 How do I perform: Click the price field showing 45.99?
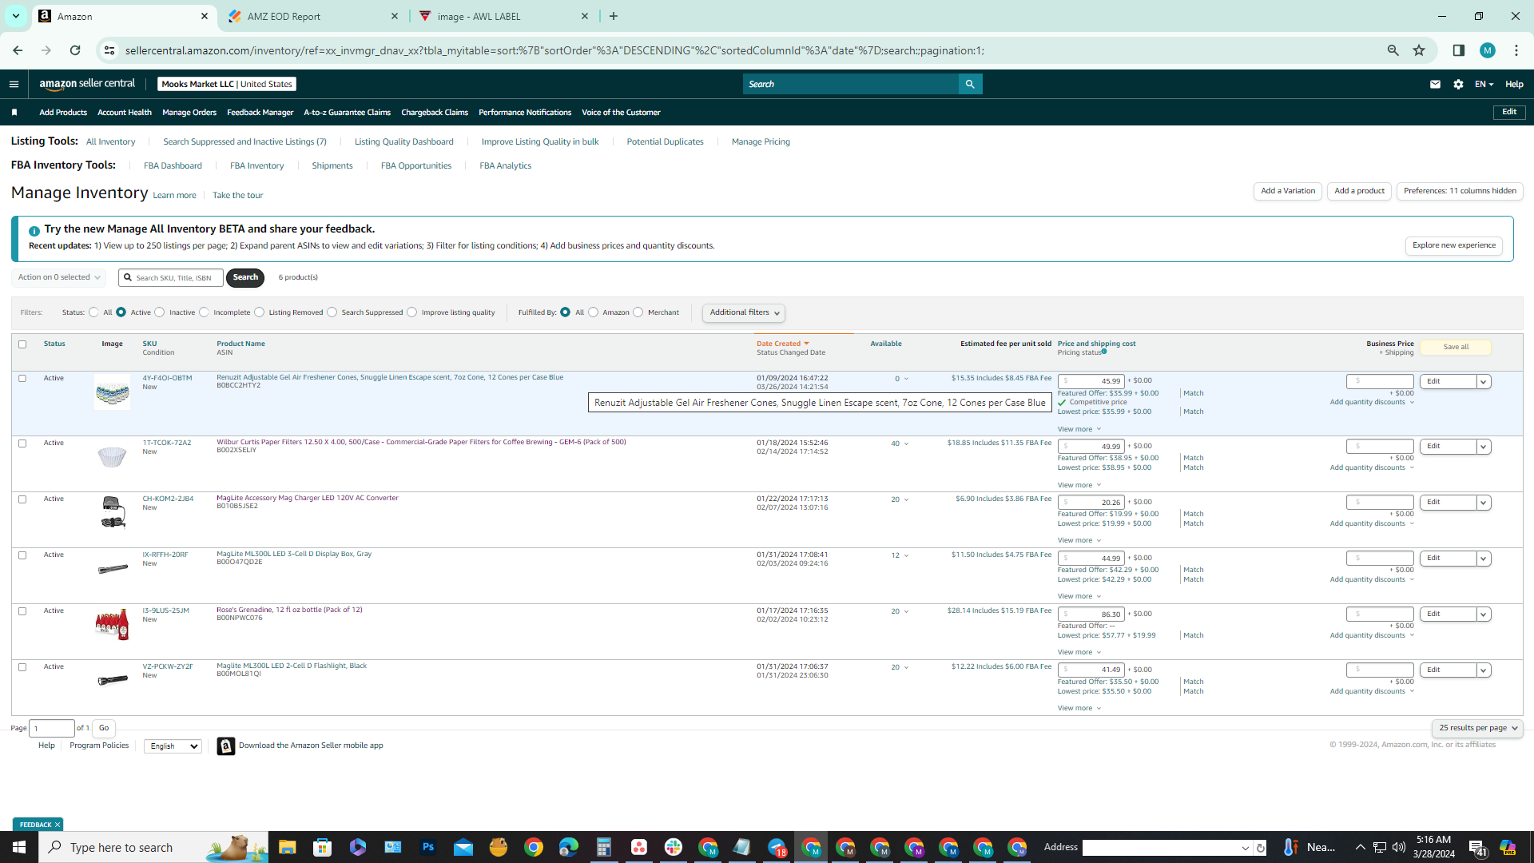coord(1091,381)
